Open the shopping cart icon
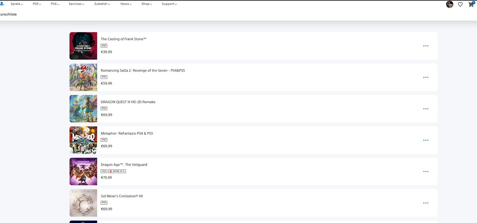 (x=471, y=4)
